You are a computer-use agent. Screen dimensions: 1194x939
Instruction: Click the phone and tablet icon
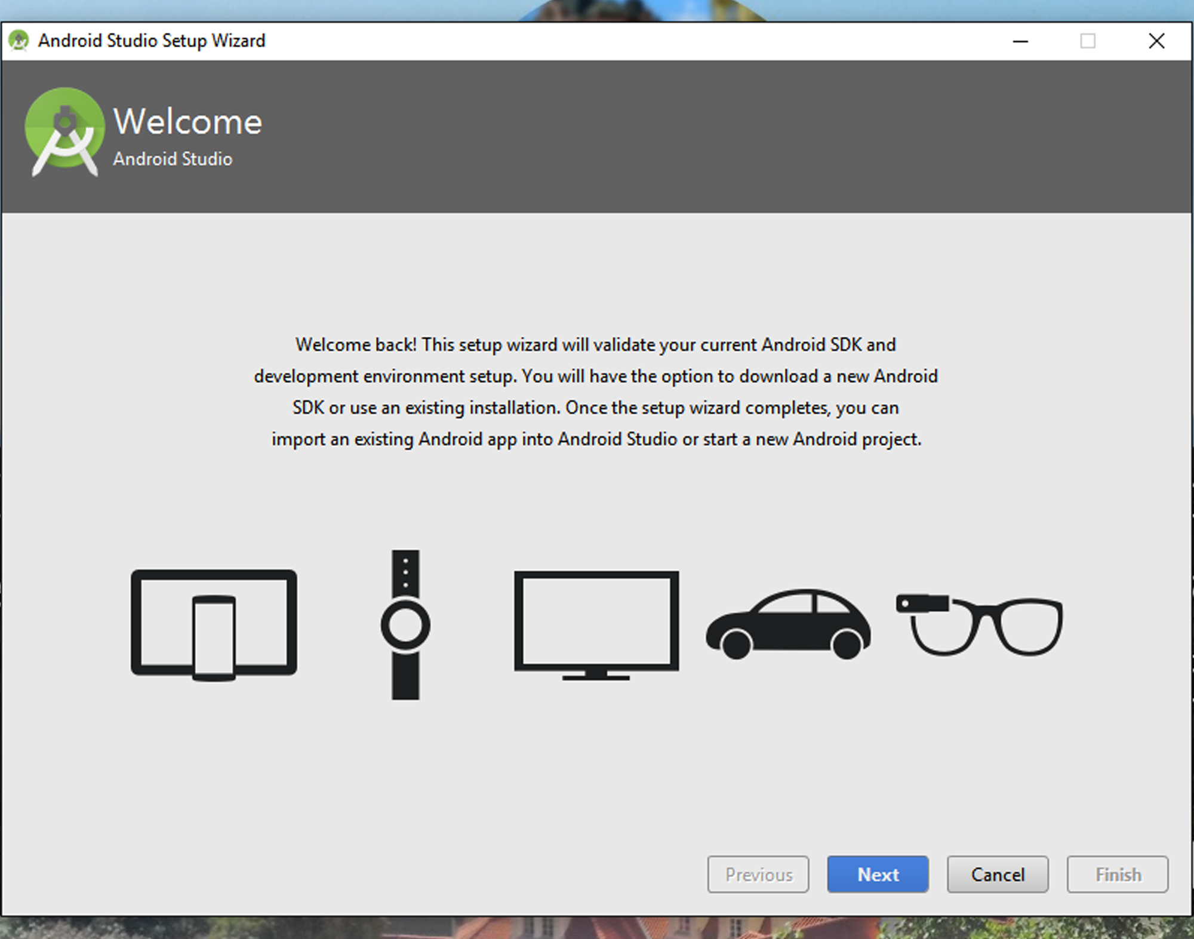tap(214, 625)
